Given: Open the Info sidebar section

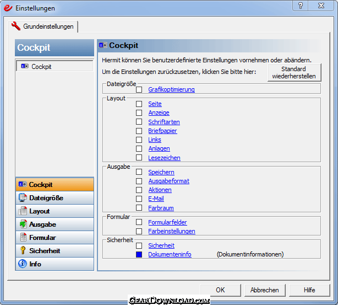Looking at the screenshot, I should click(x=54, y=264).
